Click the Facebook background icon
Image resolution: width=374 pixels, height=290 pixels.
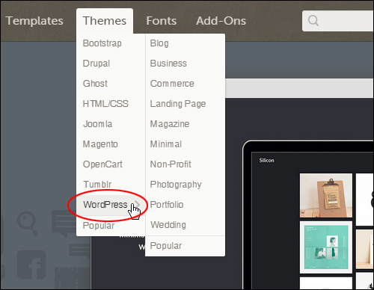tap(31, 265)
